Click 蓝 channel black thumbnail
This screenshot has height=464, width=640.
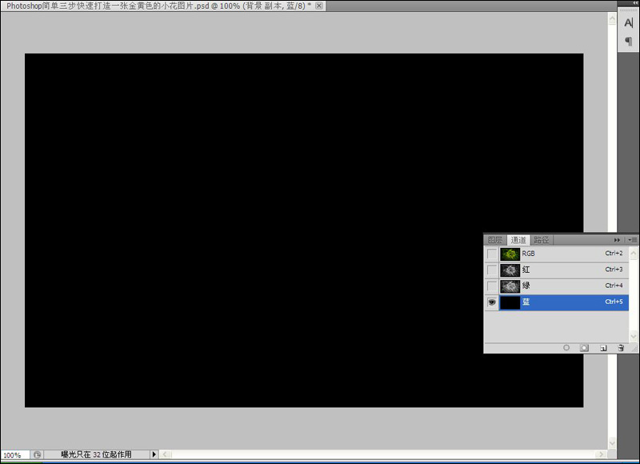(x=510, y=302)
